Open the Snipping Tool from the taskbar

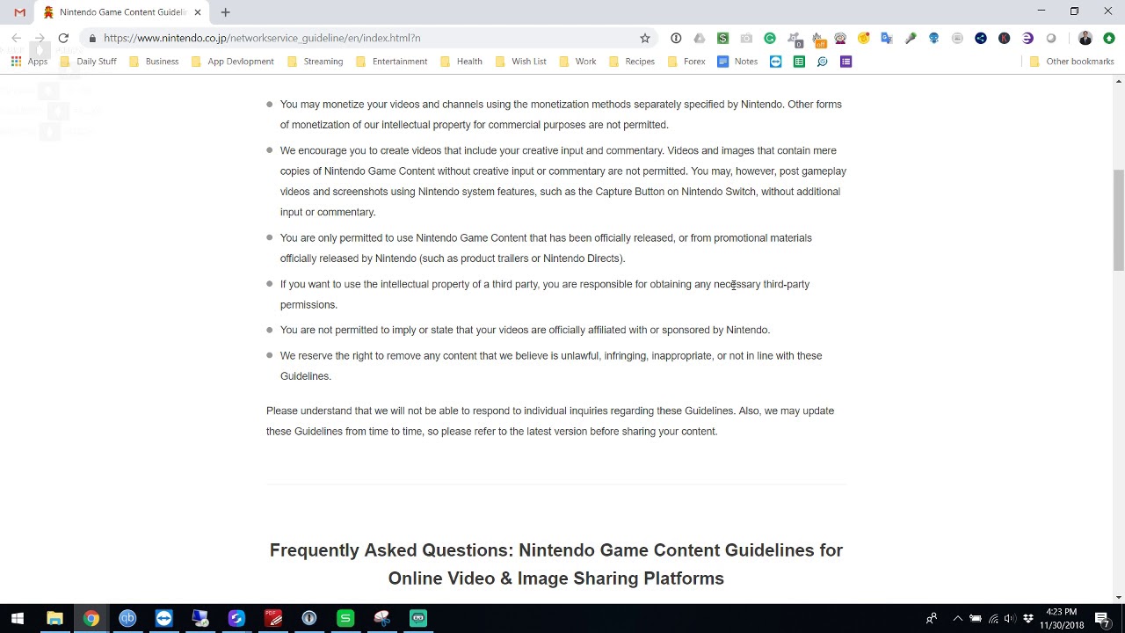tap(381, 618)
